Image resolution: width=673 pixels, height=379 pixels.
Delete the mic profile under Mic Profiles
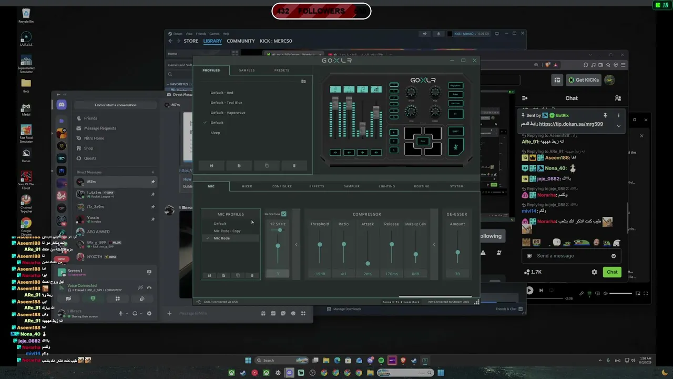pos(252,275)
